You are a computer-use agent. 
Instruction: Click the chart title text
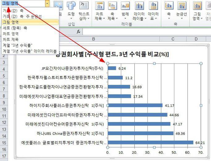[112, 54]
